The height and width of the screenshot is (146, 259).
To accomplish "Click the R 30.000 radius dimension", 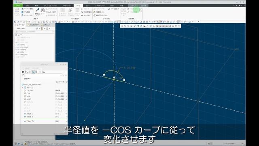I will pos(129,68).
